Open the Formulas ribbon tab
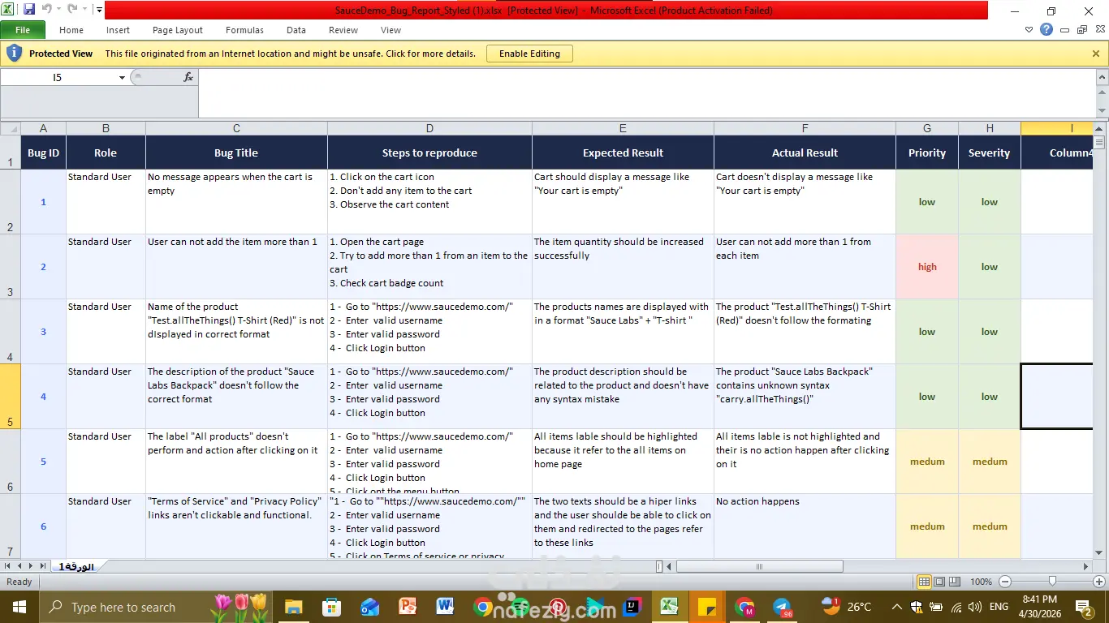This screenshot has height=623, width=1109. coord(244,30)
